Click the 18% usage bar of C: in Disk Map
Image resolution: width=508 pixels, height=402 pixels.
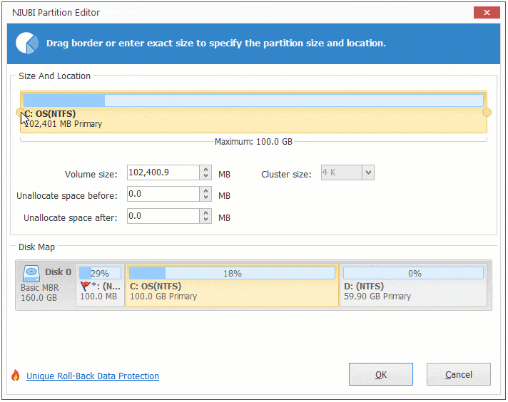tap(232, 273)
